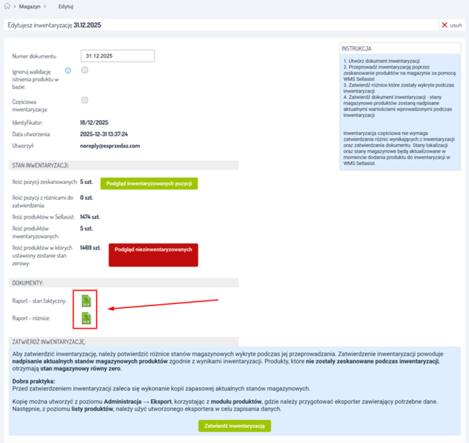Download the 'Raport - różnice' XLS file
Image resolution: width=469 pixels, height=443 pixels.
click(x=86, y=319)
